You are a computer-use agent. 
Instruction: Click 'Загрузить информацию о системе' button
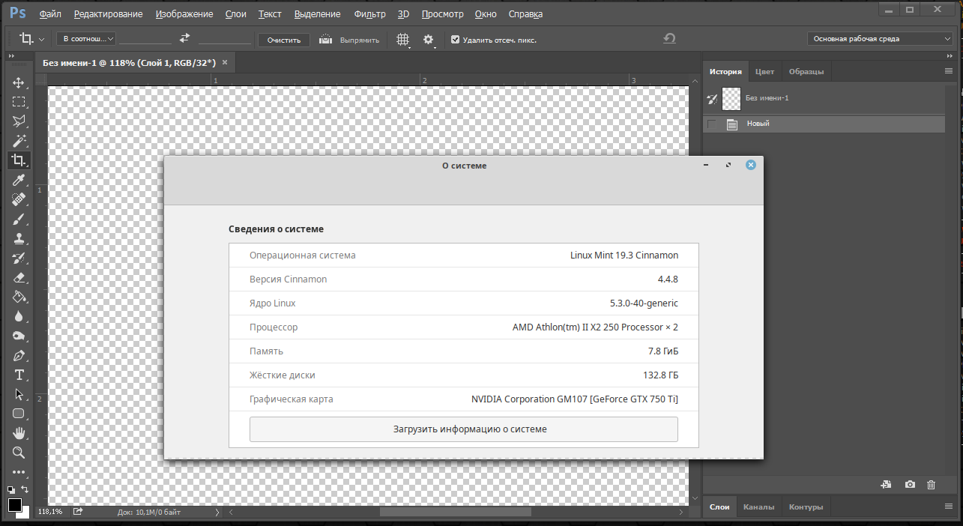[463, 429]
